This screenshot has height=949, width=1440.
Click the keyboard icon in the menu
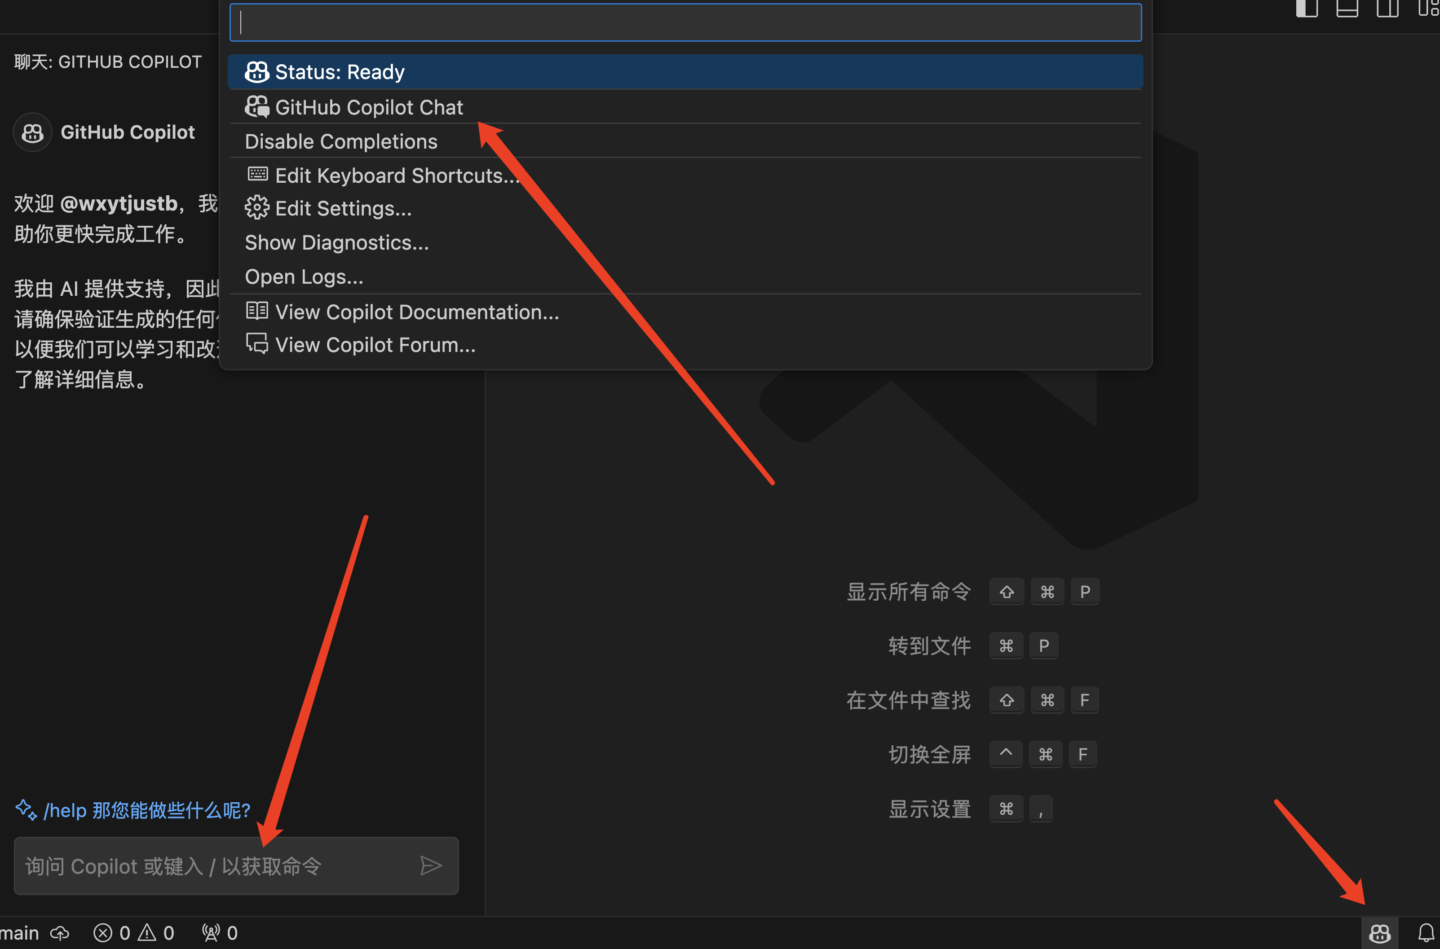point(257,174)
